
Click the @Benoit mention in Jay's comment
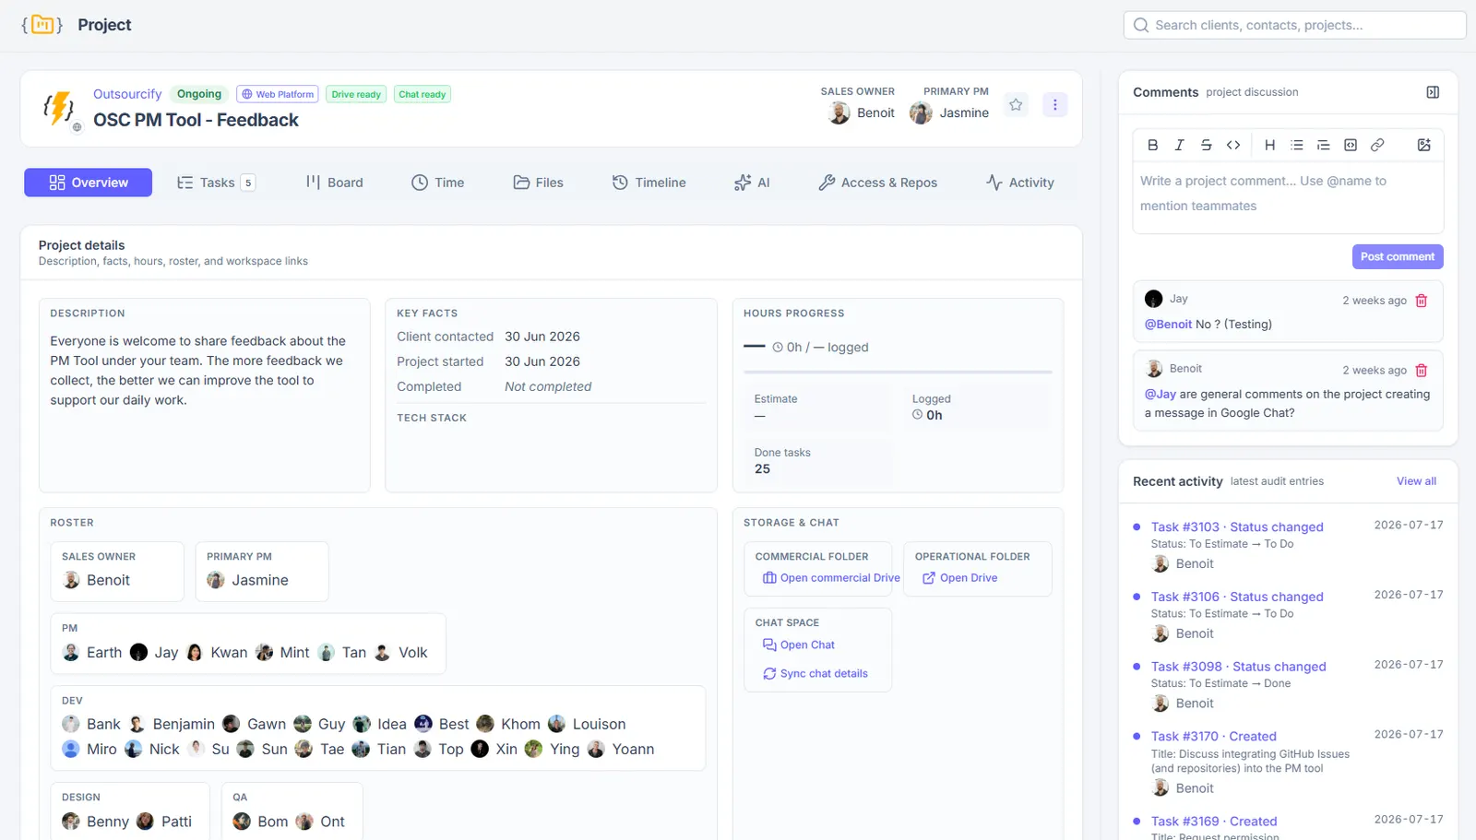pyautogui.click(x=1168, y=325)
